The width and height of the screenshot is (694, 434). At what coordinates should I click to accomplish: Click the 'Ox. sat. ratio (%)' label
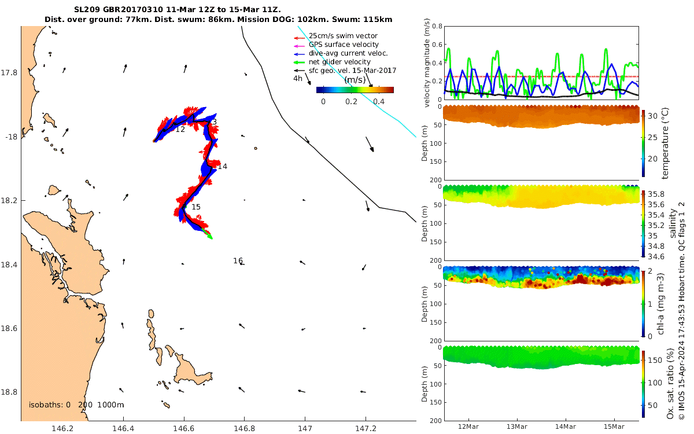click(670, 384)
